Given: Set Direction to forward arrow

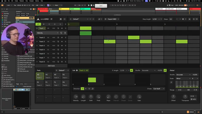Looking at the screenshot, I should pyautogui.click(x=82, y=89).
